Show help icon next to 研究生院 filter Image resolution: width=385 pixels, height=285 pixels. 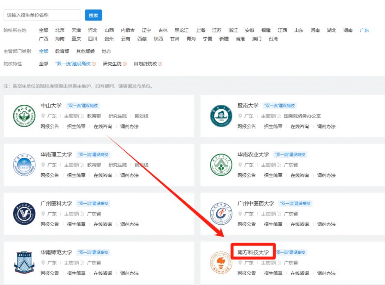(x=125, y=64)
